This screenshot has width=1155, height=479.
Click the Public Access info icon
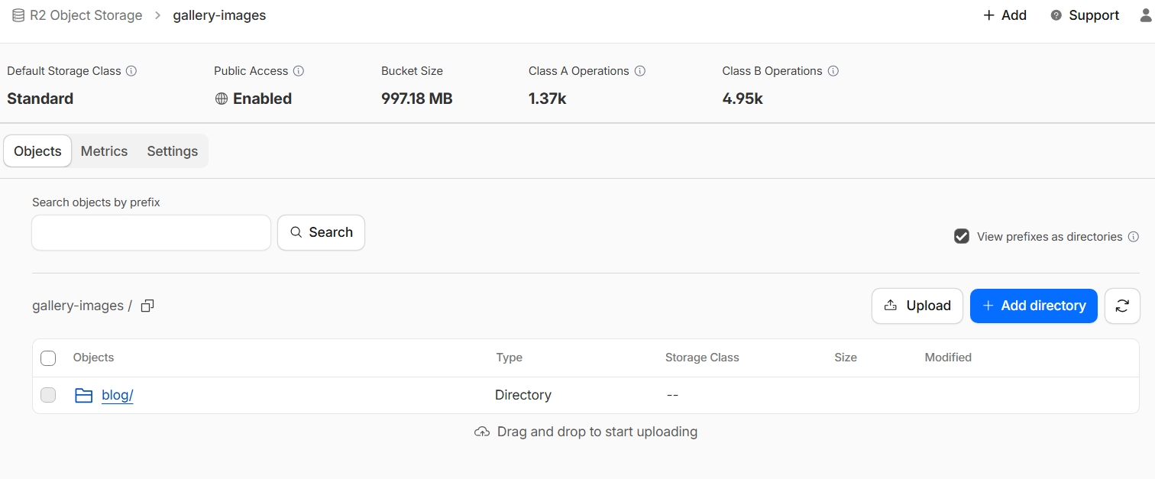tap(299, 71)
